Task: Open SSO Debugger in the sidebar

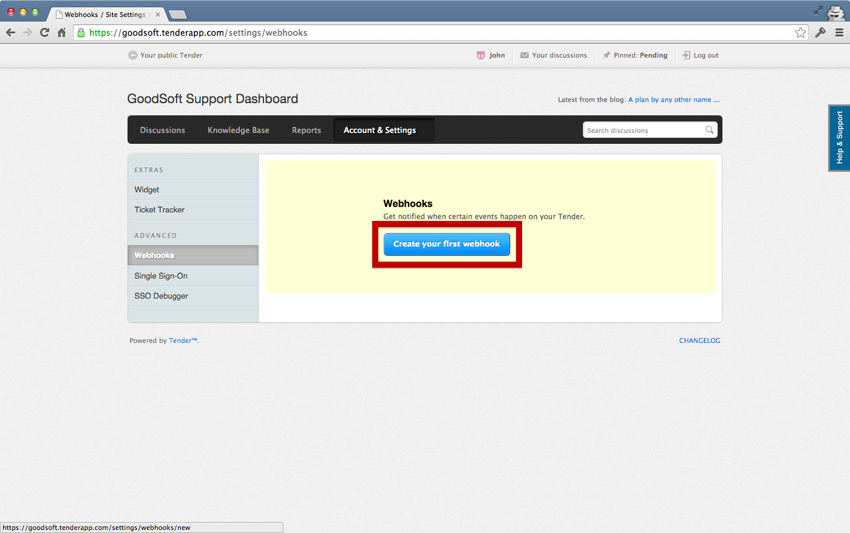Action: point(193,296)
